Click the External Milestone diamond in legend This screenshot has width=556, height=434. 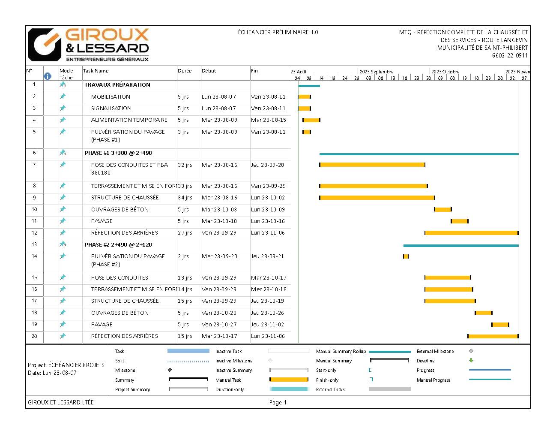click(471, 351)
